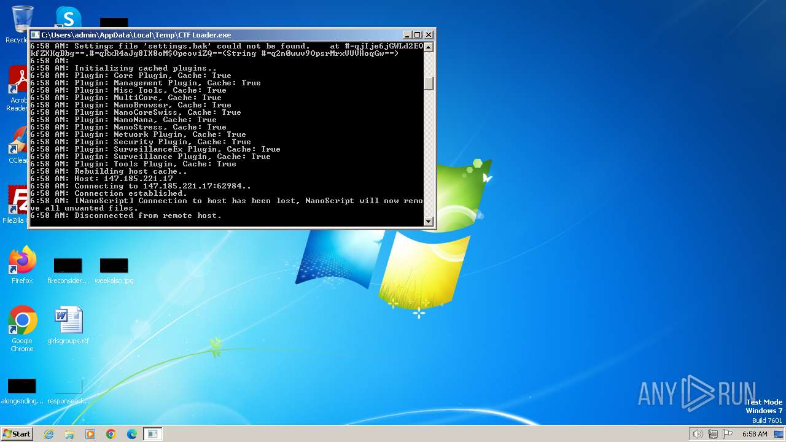The width and height of the screenshot is (786, 442).
Task: Open the Action Center flag icon
Action: (x=728, y=434)
